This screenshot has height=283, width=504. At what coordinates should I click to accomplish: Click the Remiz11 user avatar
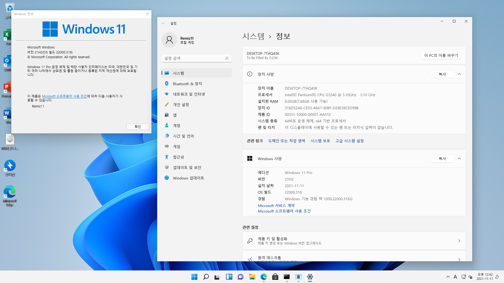click(169, 40)
